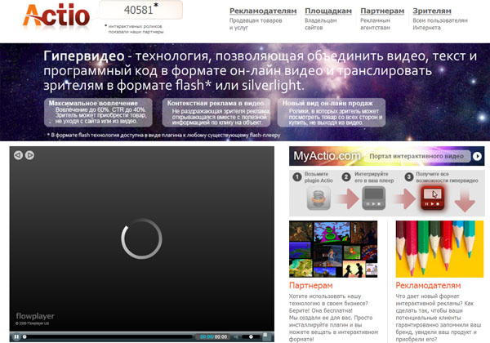Click the video seek bar
Viewport: 490px width, 343px height.
click(x=108, y=336)
